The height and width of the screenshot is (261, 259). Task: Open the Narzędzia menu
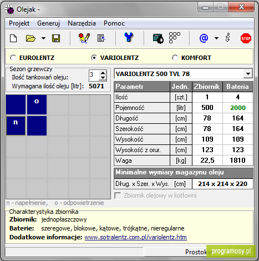tap(82, 23)
